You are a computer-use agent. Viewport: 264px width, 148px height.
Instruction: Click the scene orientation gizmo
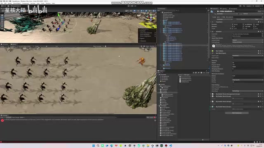(x=151, y=17)
